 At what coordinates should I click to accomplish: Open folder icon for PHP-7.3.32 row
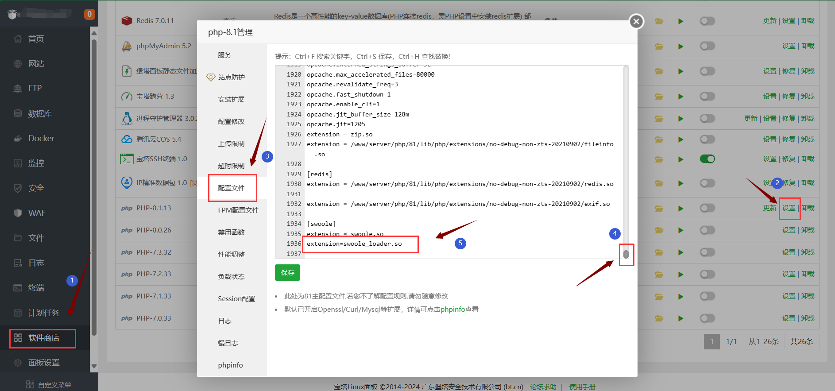659,252
